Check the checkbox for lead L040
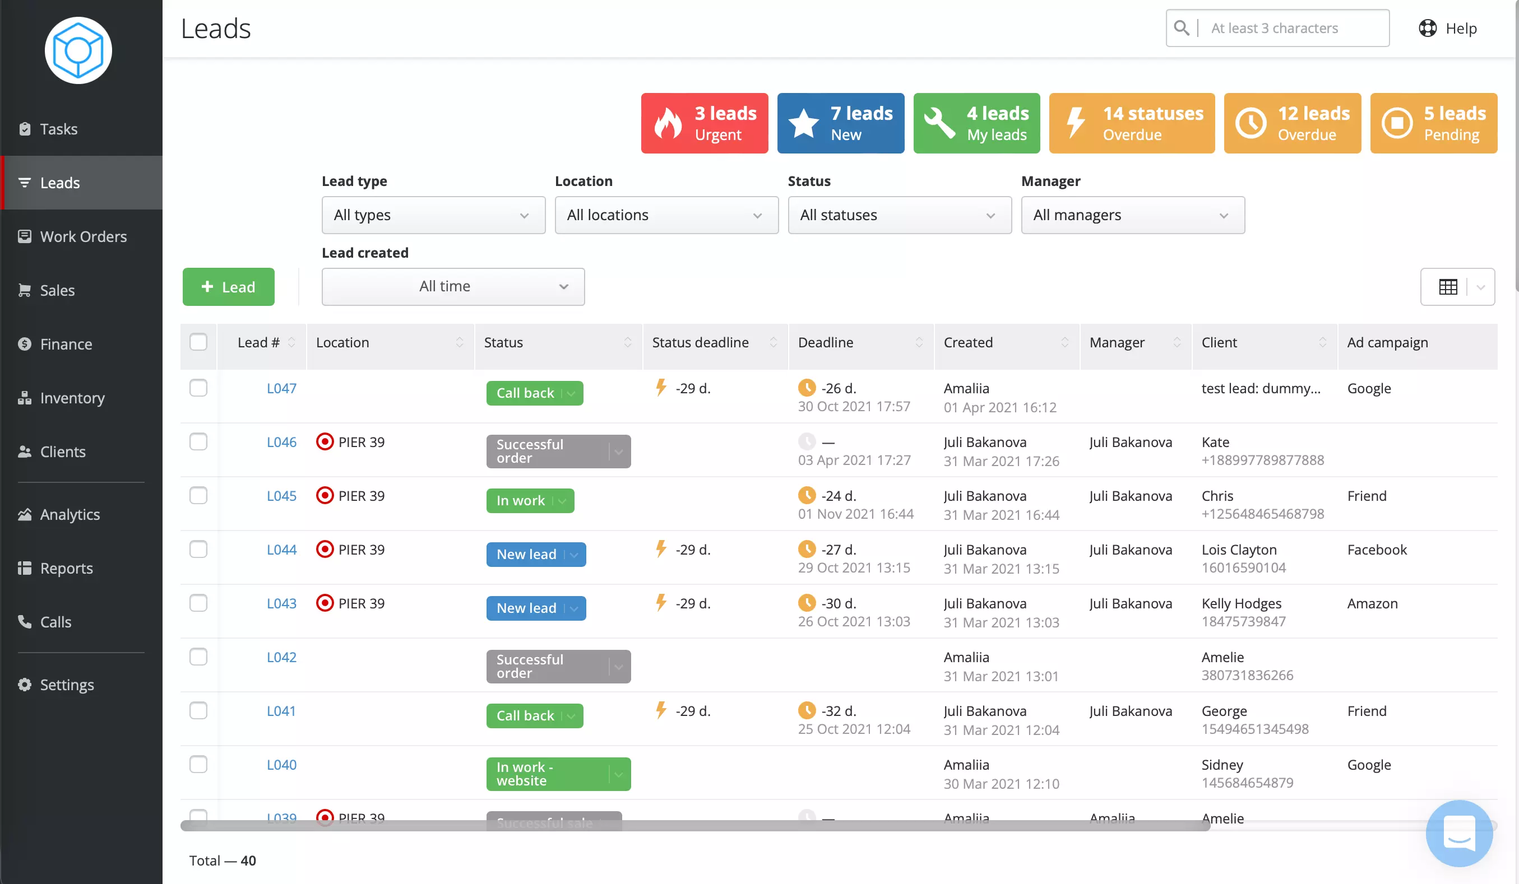 (x=198, y=764)
